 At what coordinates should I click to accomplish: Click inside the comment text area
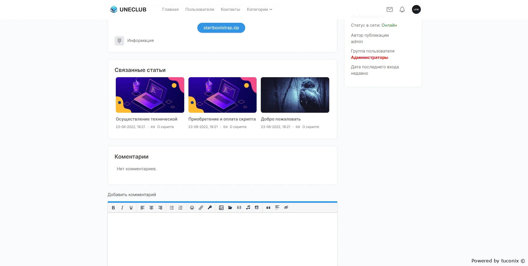pyautogui.click(x=222, y=239)
